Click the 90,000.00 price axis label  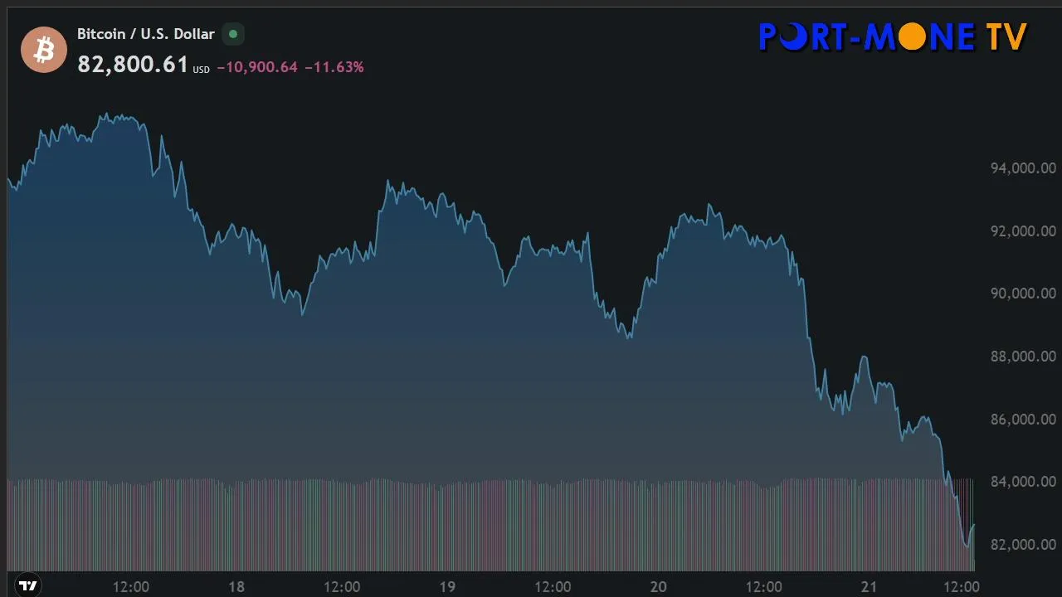[1023, 294]
